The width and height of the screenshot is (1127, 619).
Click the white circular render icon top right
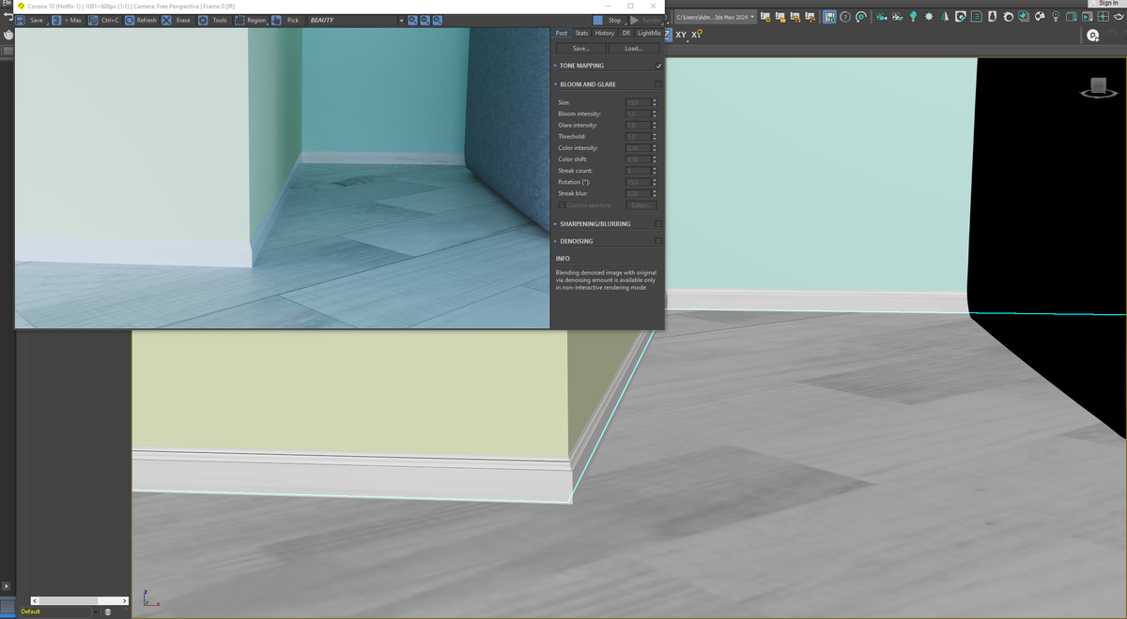click(x=1092, y=36)
